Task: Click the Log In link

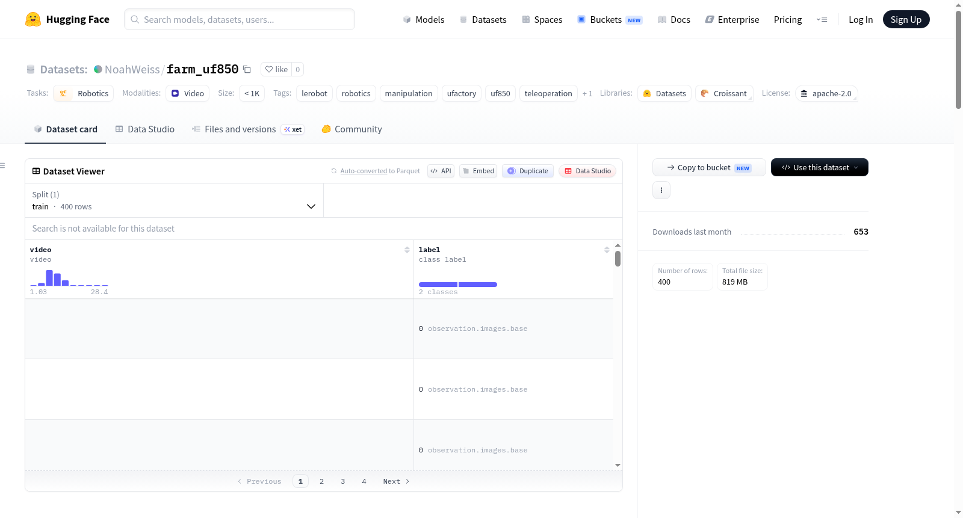Action: (861, 19)
